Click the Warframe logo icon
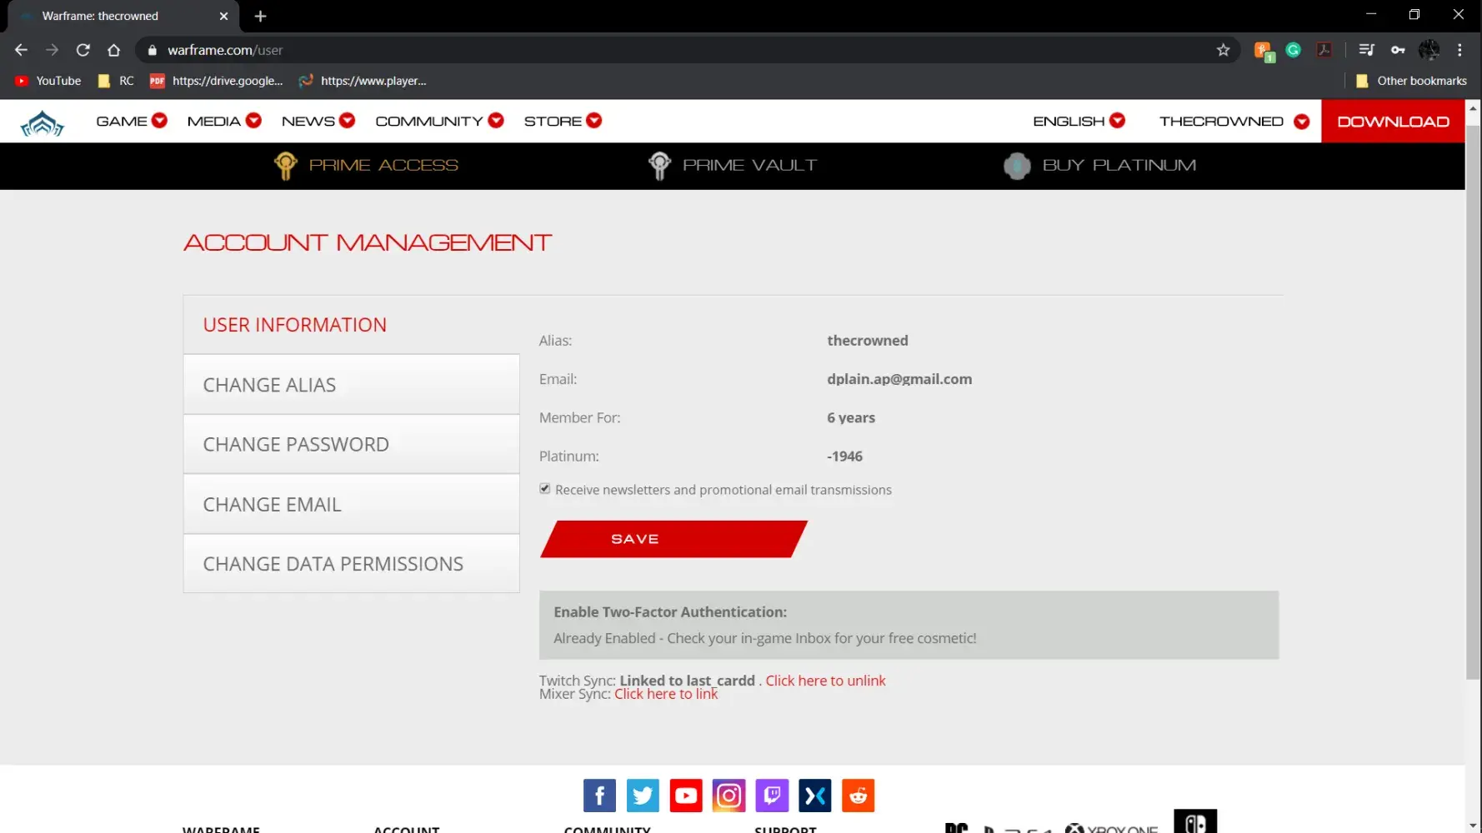This screenshot has height=833, width=1482. (42, 122)
